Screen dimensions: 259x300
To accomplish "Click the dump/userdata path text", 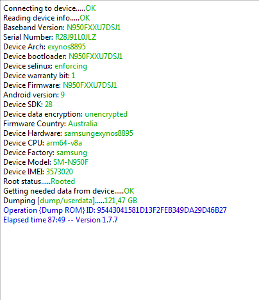I will (x=66, y=201).
